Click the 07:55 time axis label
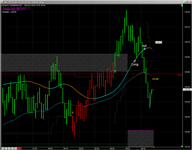This screenshot has width=192, height=150. coord(35,149)
